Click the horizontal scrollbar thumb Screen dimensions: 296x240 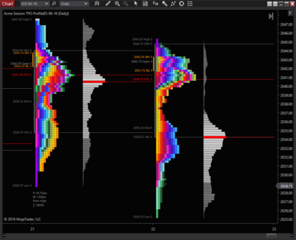click(x=271, y=235)
